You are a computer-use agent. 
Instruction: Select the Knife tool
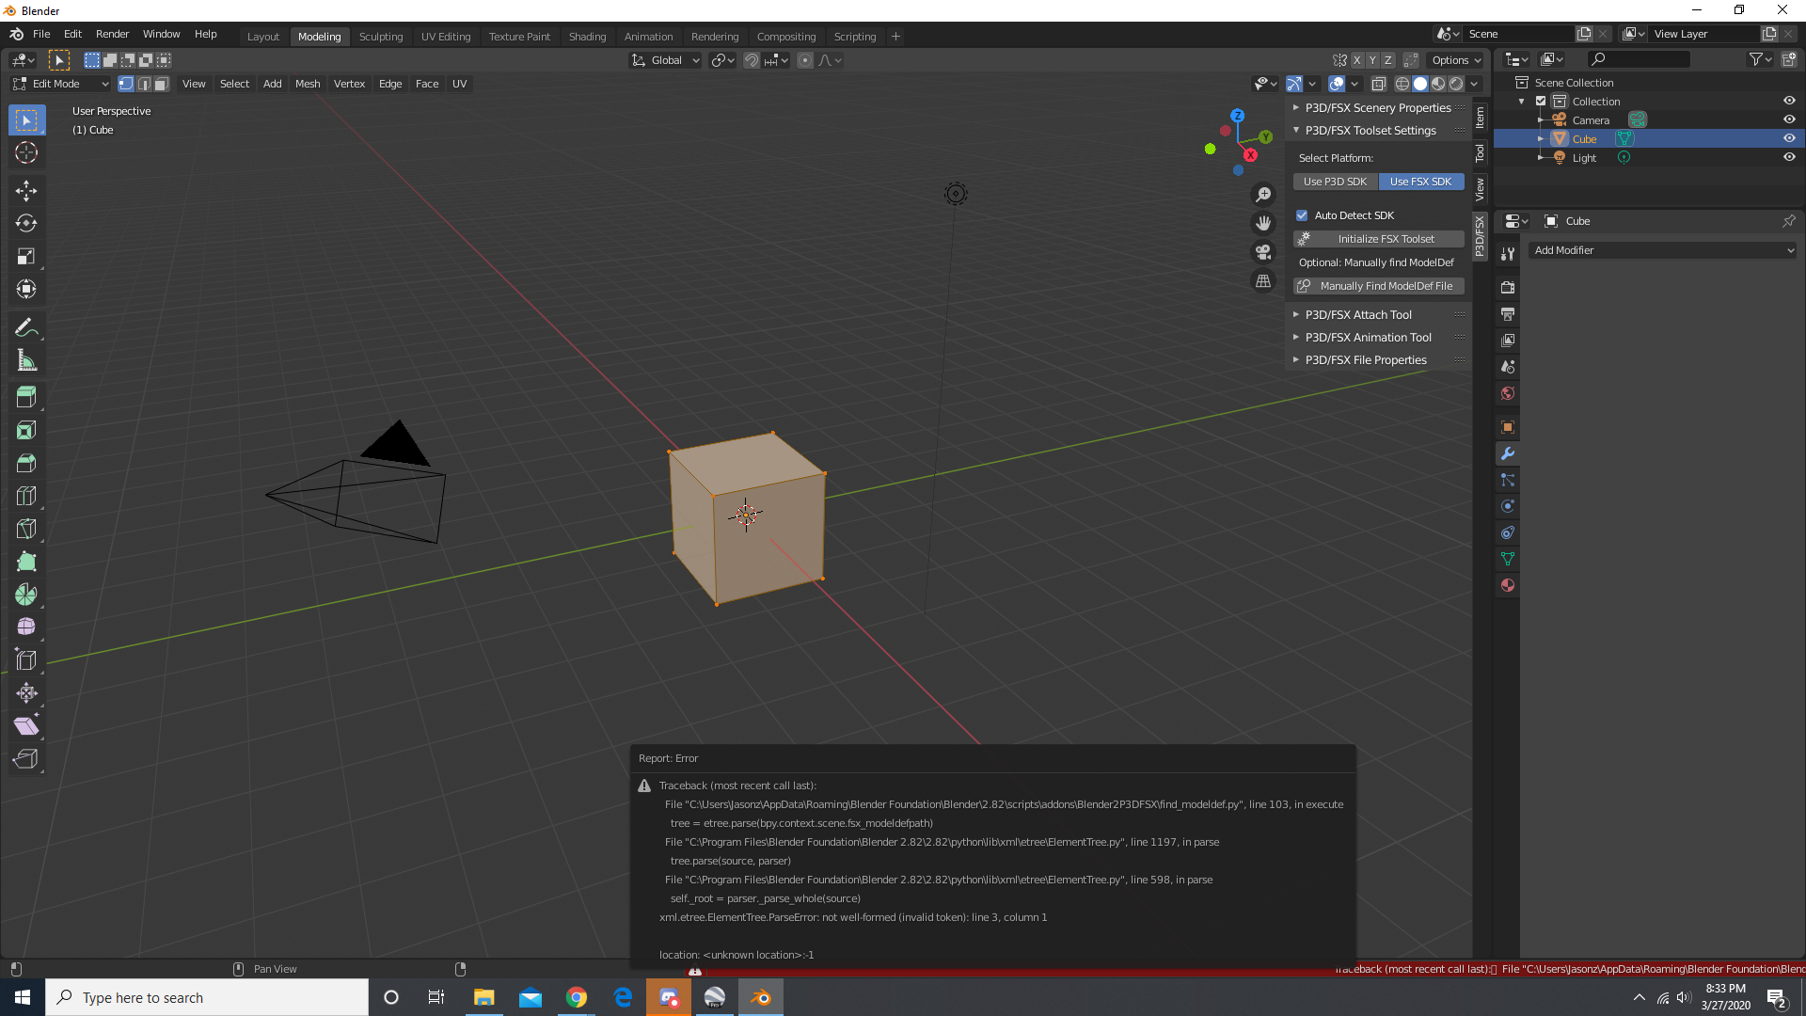(26, 529)
